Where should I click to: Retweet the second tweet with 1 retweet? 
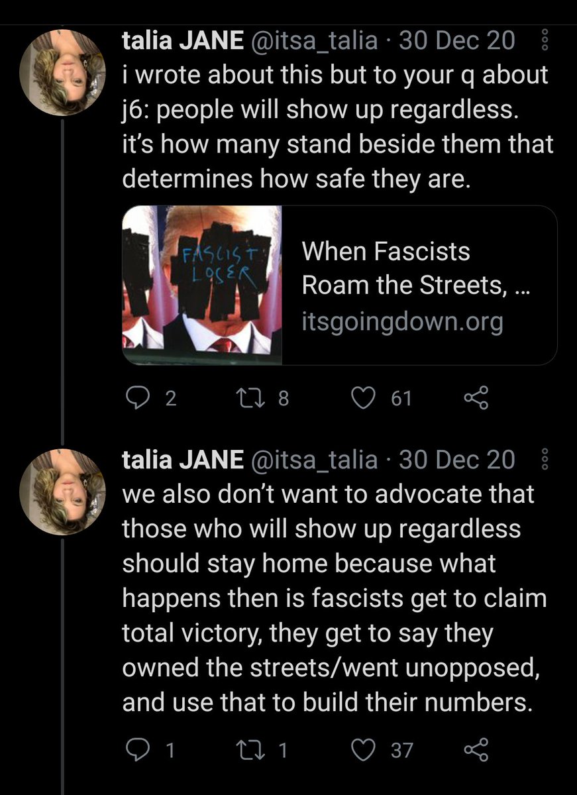(x=250, y=750)
